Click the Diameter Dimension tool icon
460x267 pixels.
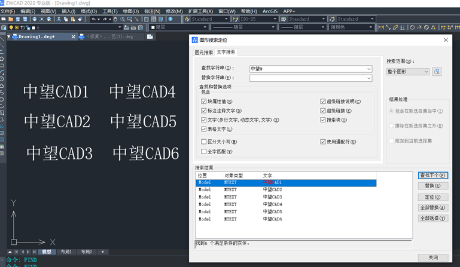(427, 27)
